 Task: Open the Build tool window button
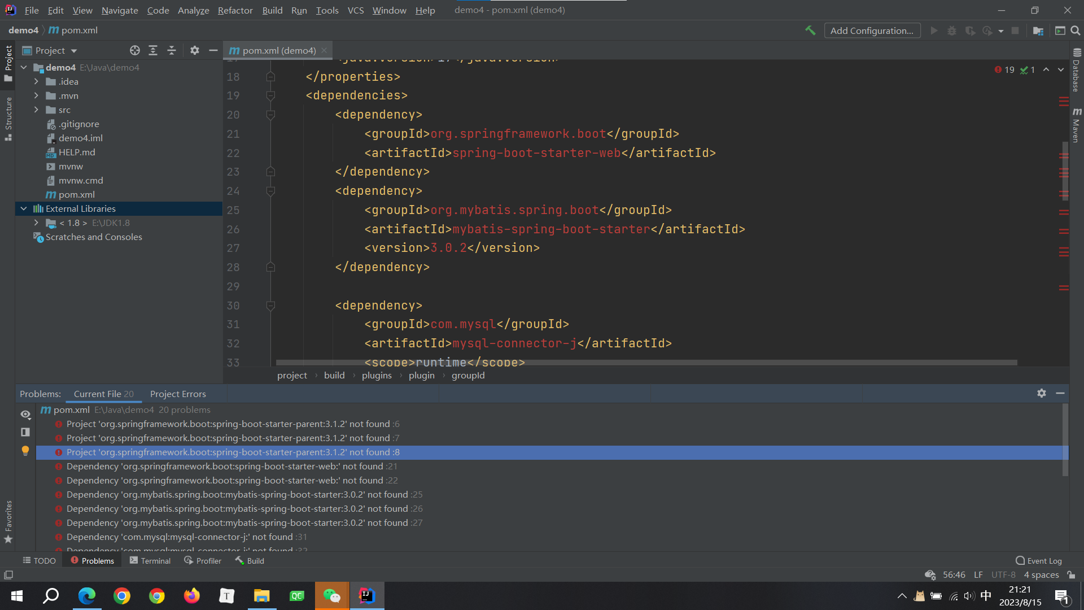250,561
